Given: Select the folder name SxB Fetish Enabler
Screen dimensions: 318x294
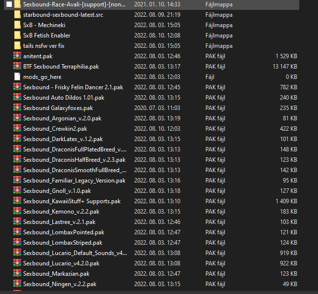Looking at the screenshot, I should 46,36.
